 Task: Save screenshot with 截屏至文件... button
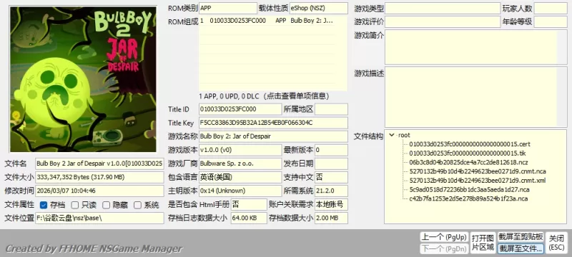[x=521, y=248]
